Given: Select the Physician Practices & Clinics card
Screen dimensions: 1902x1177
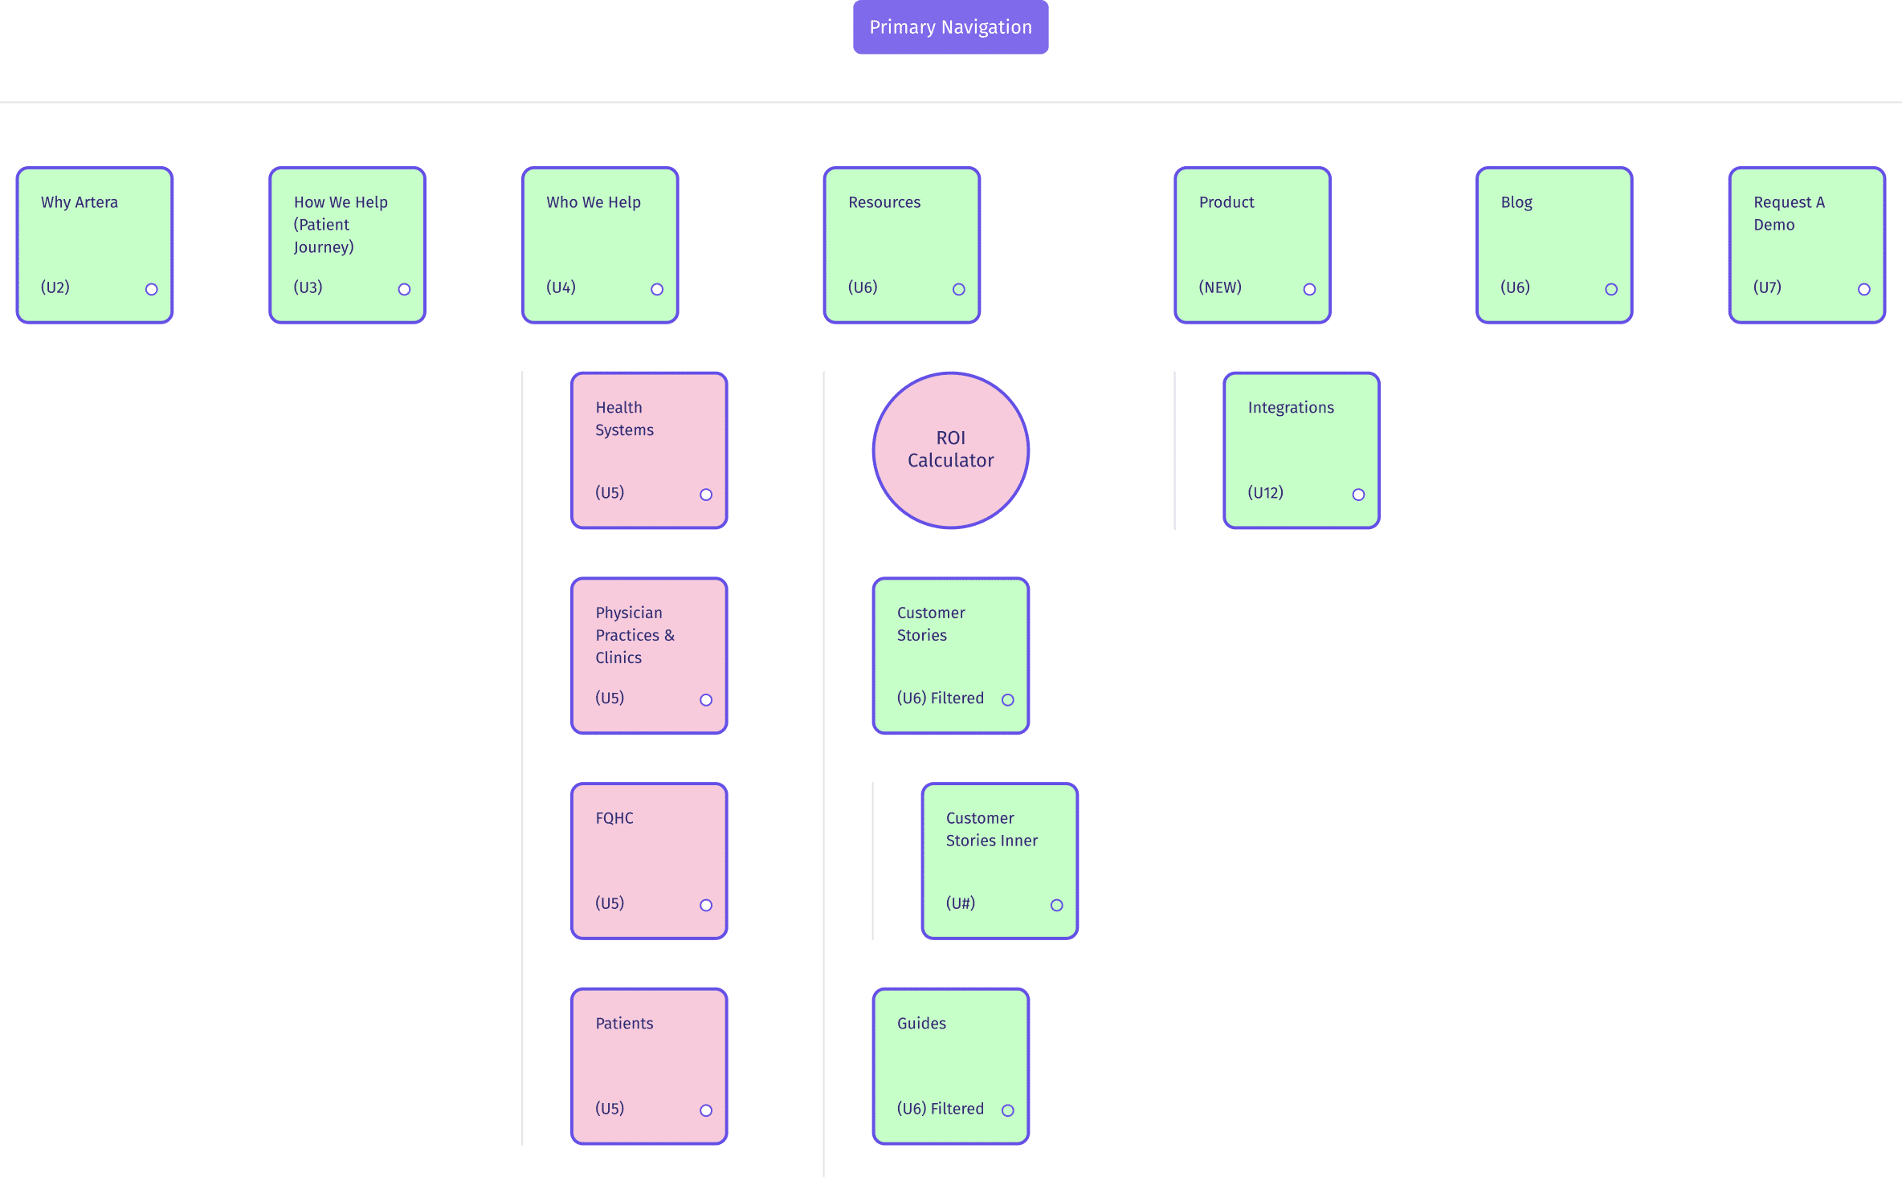Looking at the screenshot, I should (x=649, y=656).
